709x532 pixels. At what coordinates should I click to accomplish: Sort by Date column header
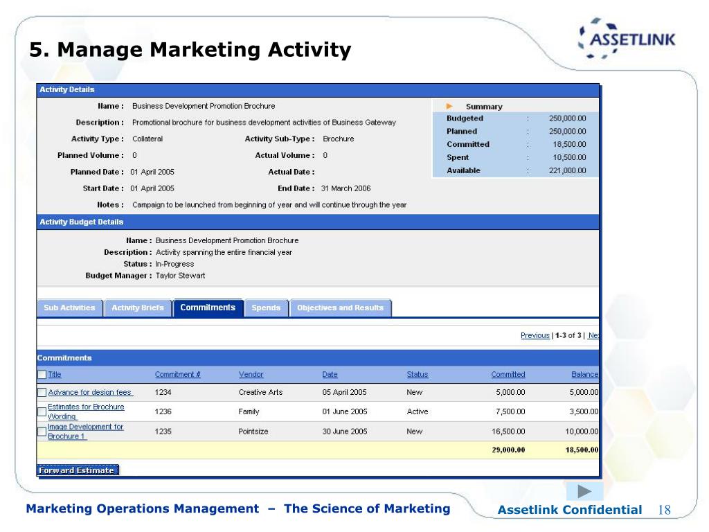pyautogui.click(x=330, y=375)
